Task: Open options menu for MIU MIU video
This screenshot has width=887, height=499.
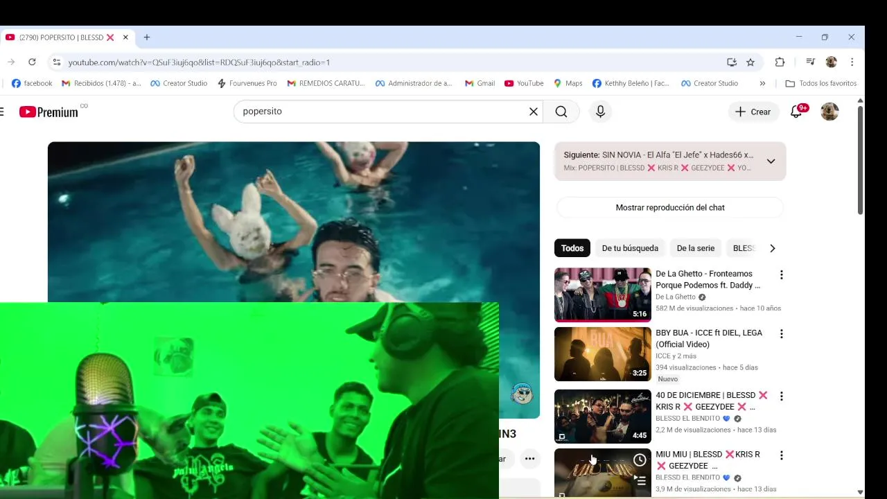Action: [781, 455]
